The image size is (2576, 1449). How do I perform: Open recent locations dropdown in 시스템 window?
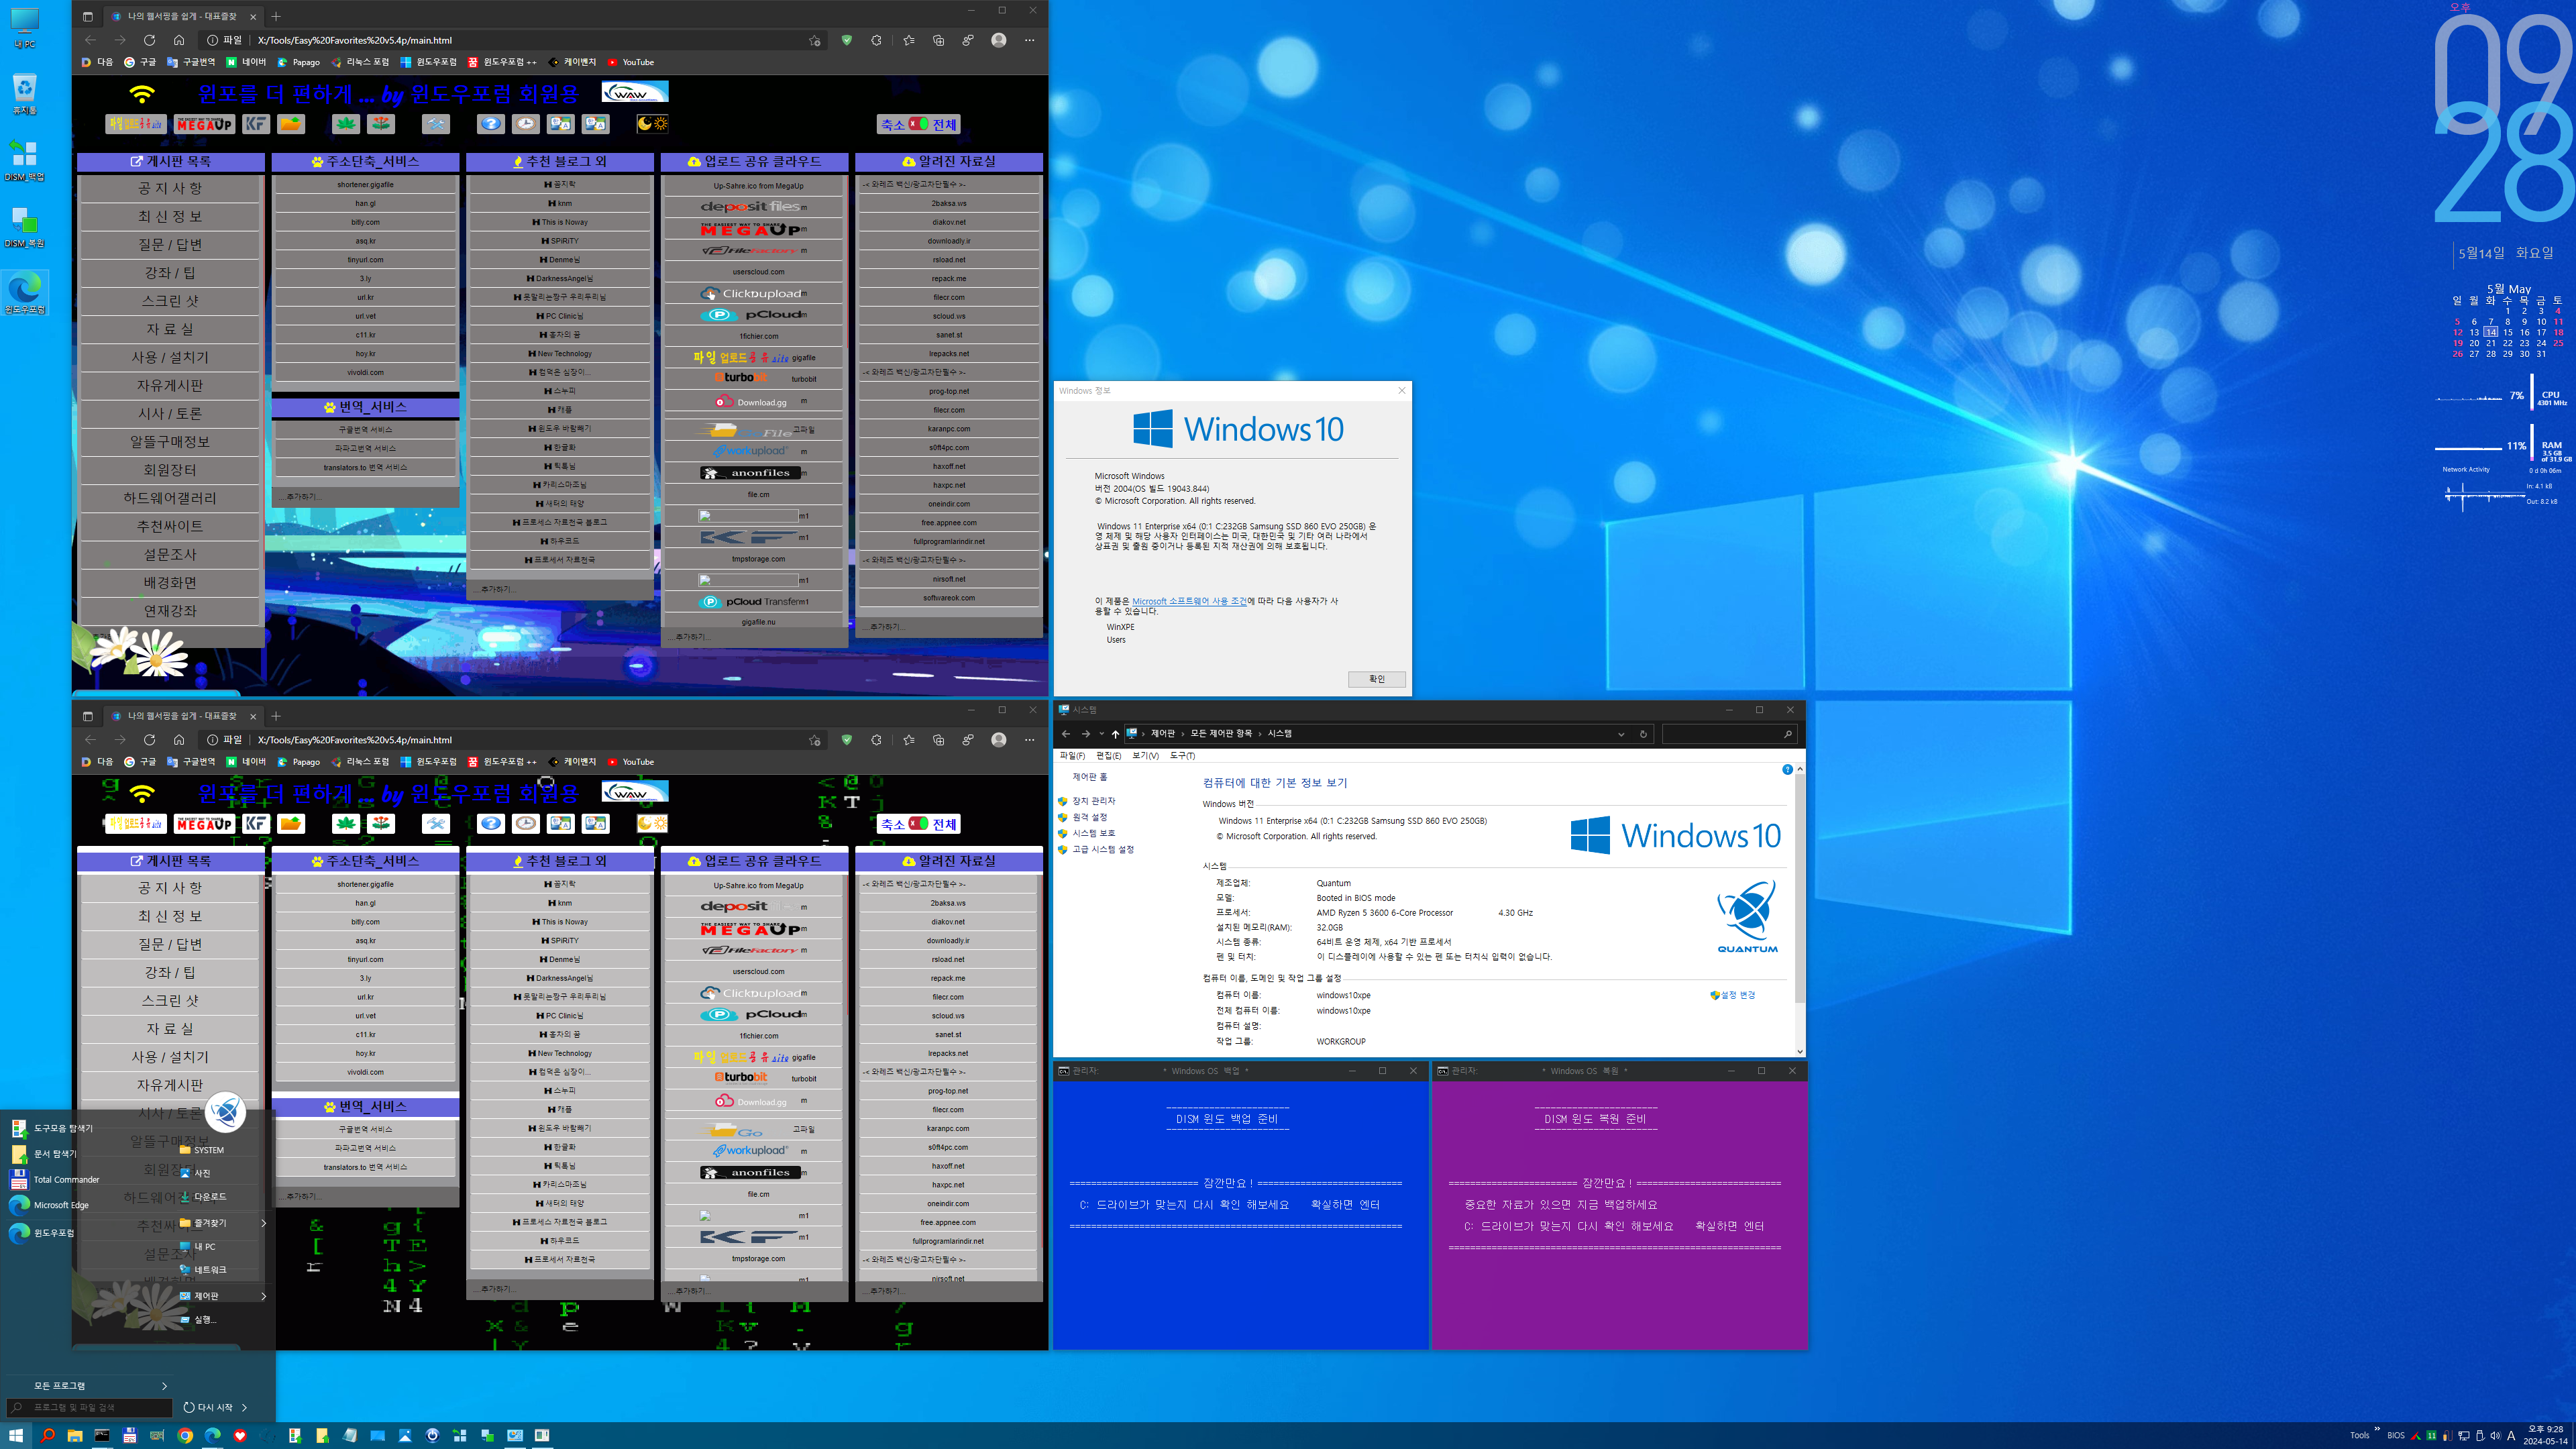click(x=1101, y=734)
